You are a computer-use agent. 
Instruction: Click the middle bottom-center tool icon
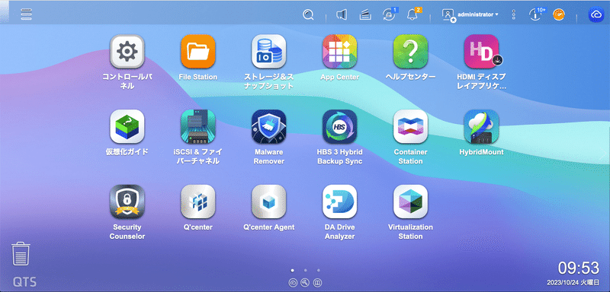[306, 283]
